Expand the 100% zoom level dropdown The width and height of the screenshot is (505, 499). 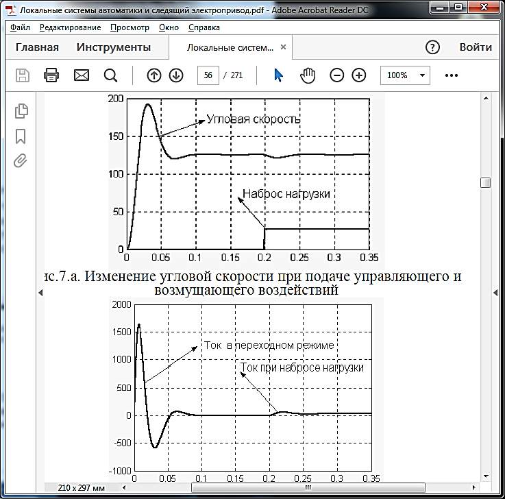(x=405, y=75)
